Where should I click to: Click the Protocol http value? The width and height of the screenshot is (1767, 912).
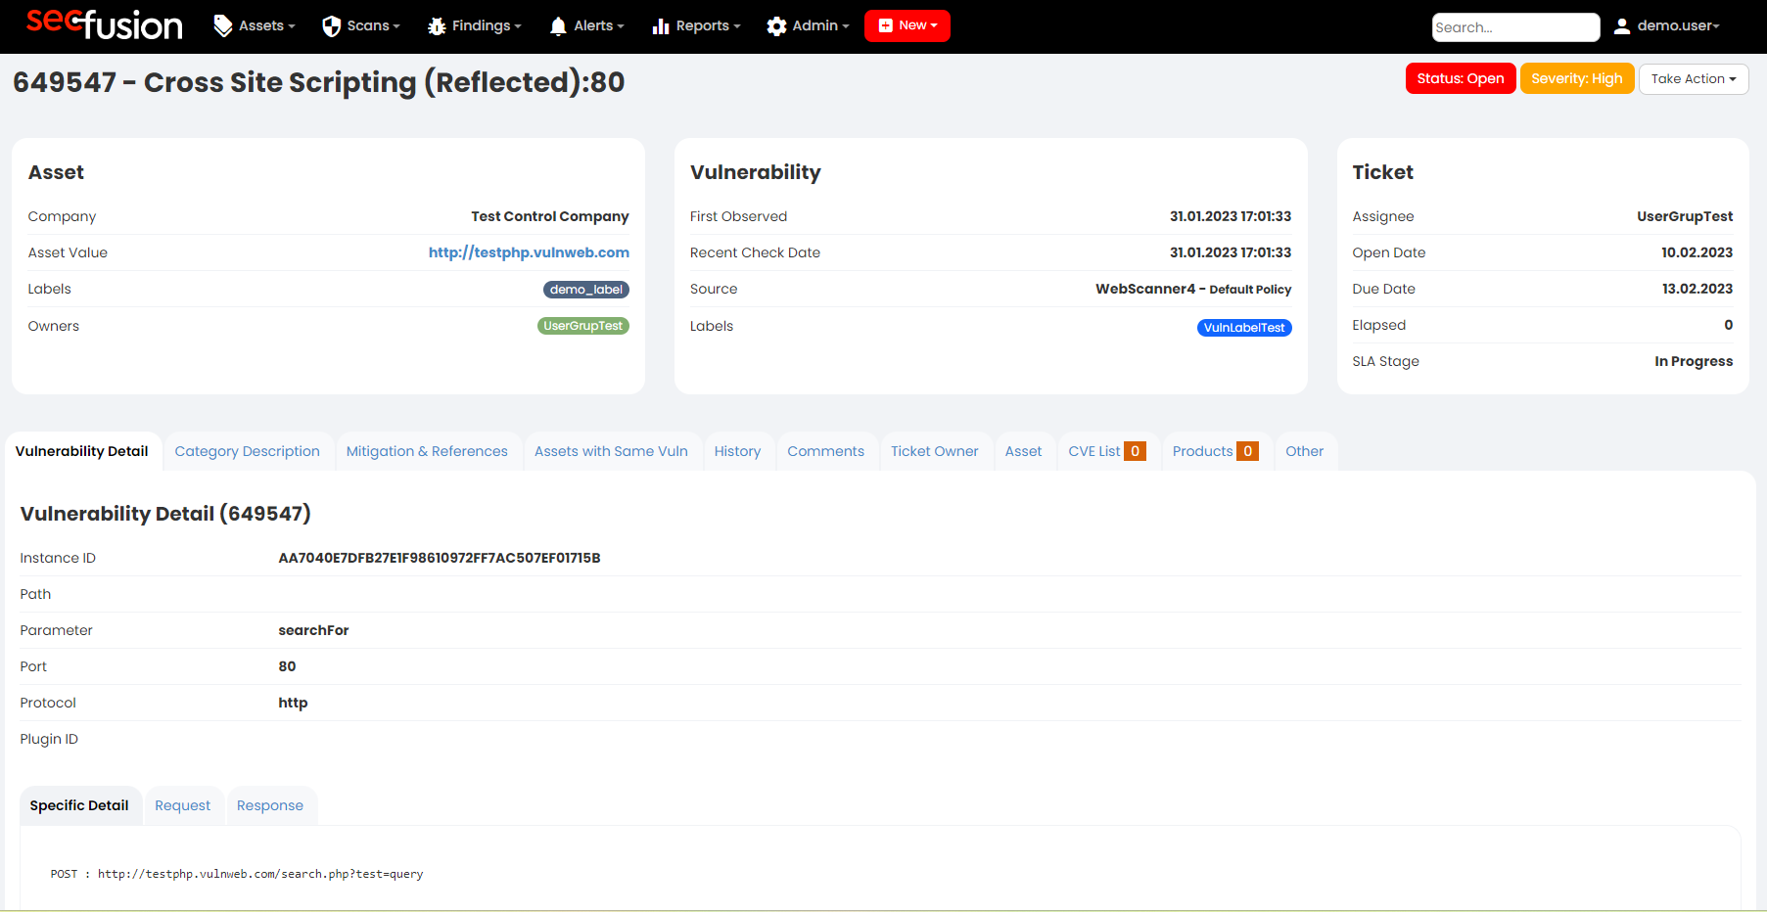293,703
